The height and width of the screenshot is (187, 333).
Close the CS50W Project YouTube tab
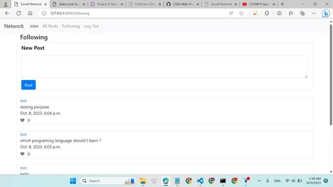pos(274,4)
